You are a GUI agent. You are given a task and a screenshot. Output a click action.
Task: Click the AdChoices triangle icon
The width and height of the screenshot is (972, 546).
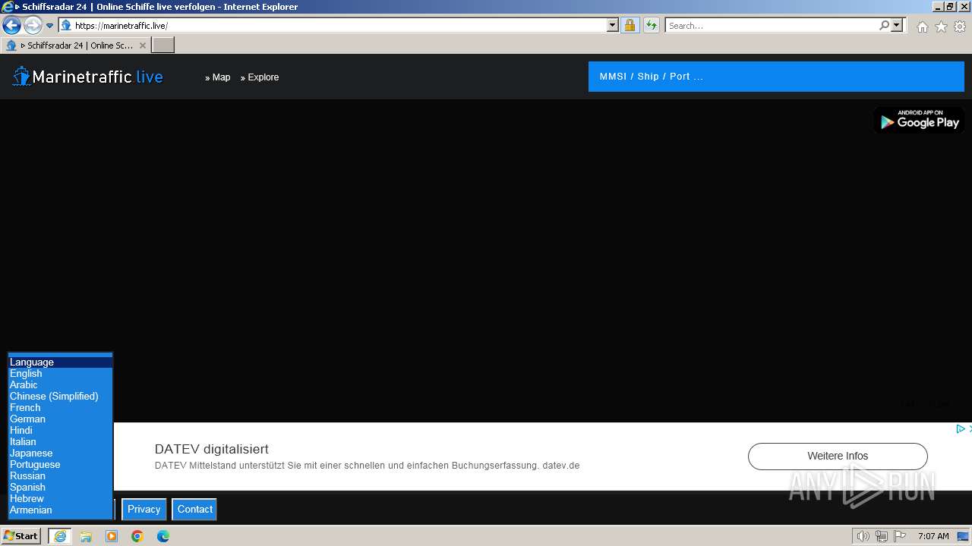[x=960, y=428]
